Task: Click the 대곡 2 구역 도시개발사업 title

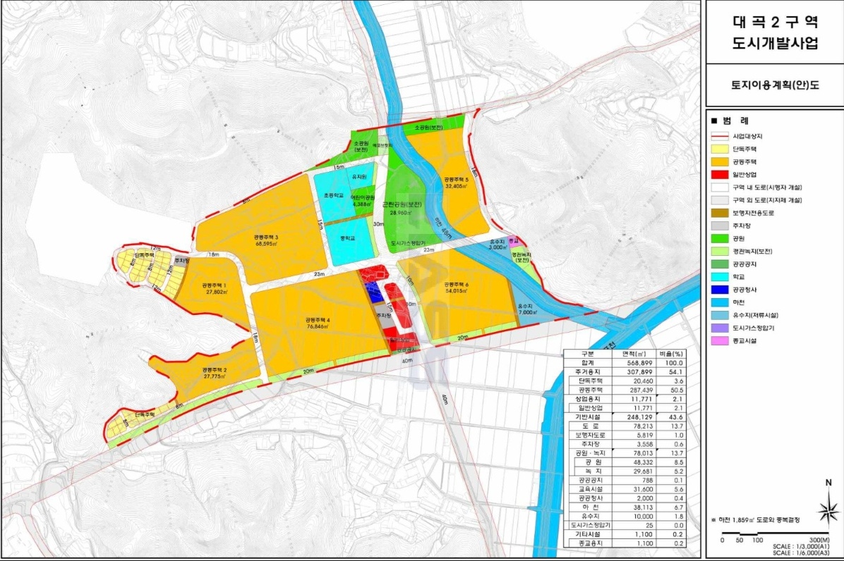Action: pos(775,32)
